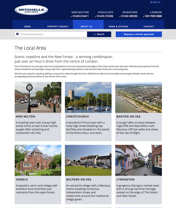
Task: Click the MILFORD ON SEA card title
Action: (79, 179)
